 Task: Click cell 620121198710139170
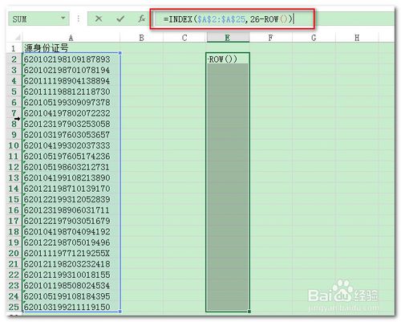(x=71, y=189)
